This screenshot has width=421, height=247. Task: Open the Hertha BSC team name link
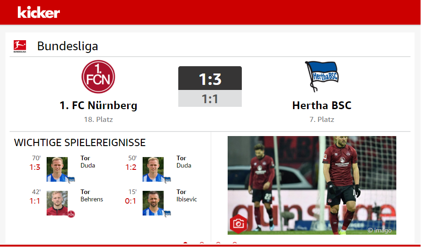322,105
